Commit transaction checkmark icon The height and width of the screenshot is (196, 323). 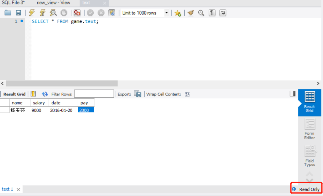[x=90, y=13]
